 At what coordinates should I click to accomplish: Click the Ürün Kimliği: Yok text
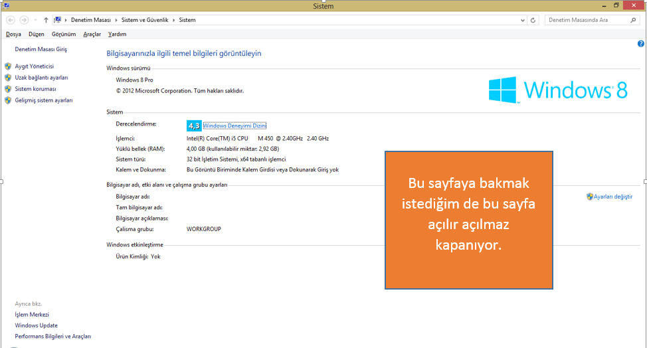click(138, 256)
